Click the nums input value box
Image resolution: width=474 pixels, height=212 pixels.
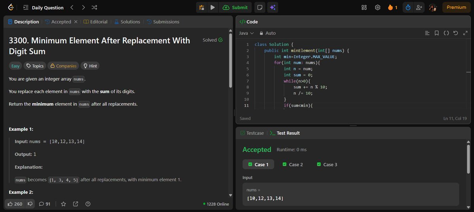351,194
